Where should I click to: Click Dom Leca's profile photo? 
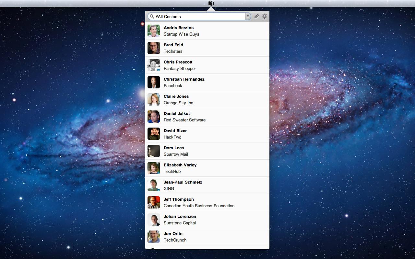[x=154, y=151]
